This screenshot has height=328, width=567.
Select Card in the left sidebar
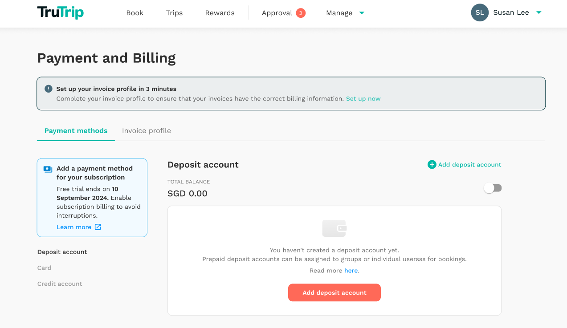pyautogui.click(x=44, y=267)
